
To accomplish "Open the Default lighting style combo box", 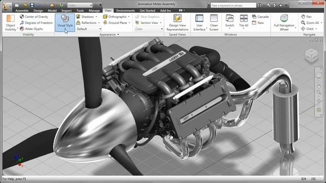I will point(89,29).
